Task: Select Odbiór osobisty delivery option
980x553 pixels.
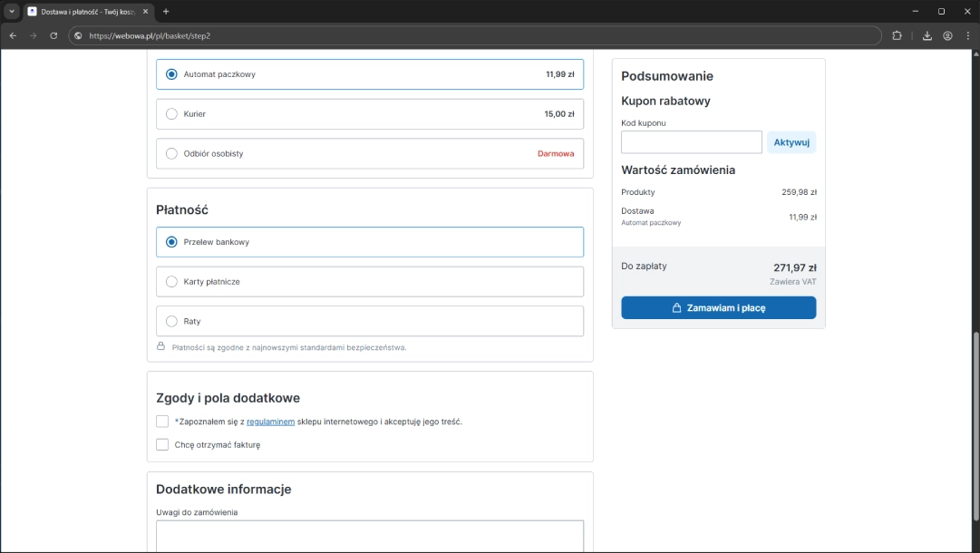Action: [172, 154]
